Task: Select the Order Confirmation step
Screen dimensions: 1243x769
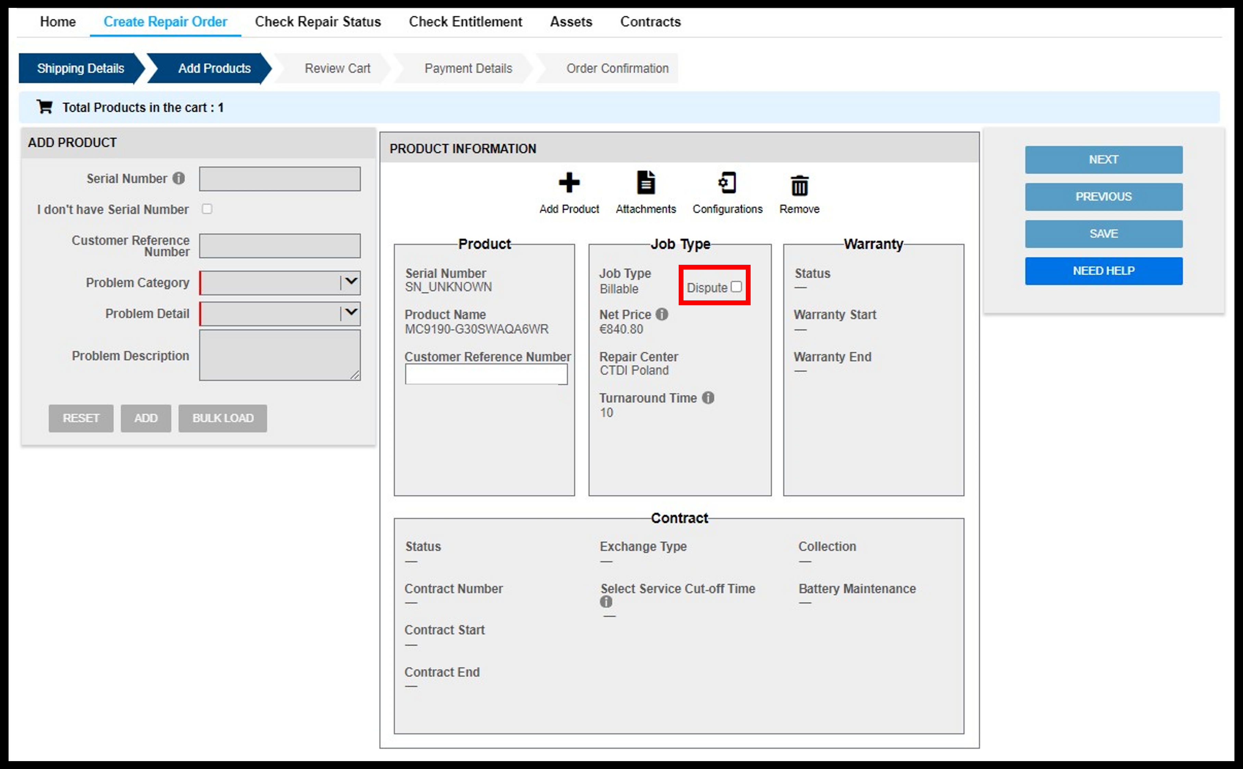Action: point(617,68)
